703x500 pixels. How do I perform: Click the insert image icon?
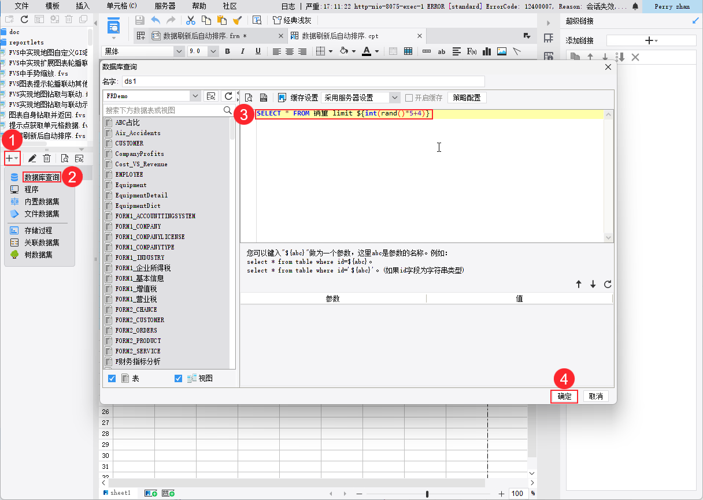(x=501, y=51)
